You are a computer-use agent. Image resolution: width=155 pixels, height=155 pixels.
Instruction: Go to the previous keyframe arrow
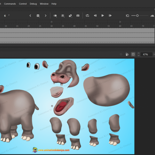click(x=30, y=16)
